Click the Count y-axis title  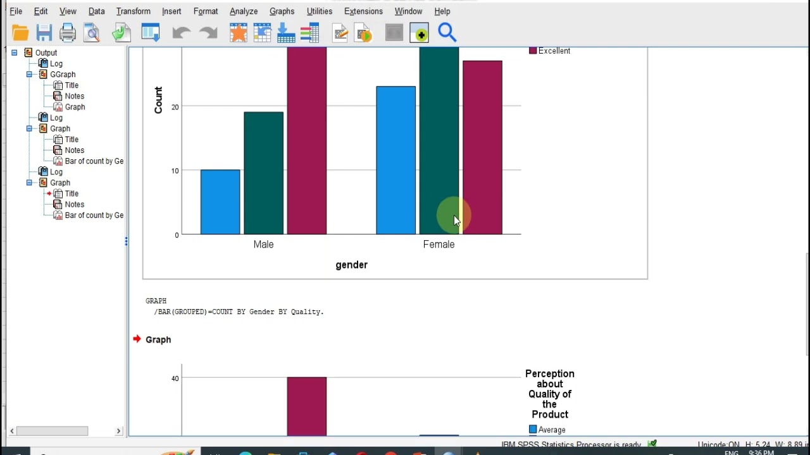tap(158, 100)
